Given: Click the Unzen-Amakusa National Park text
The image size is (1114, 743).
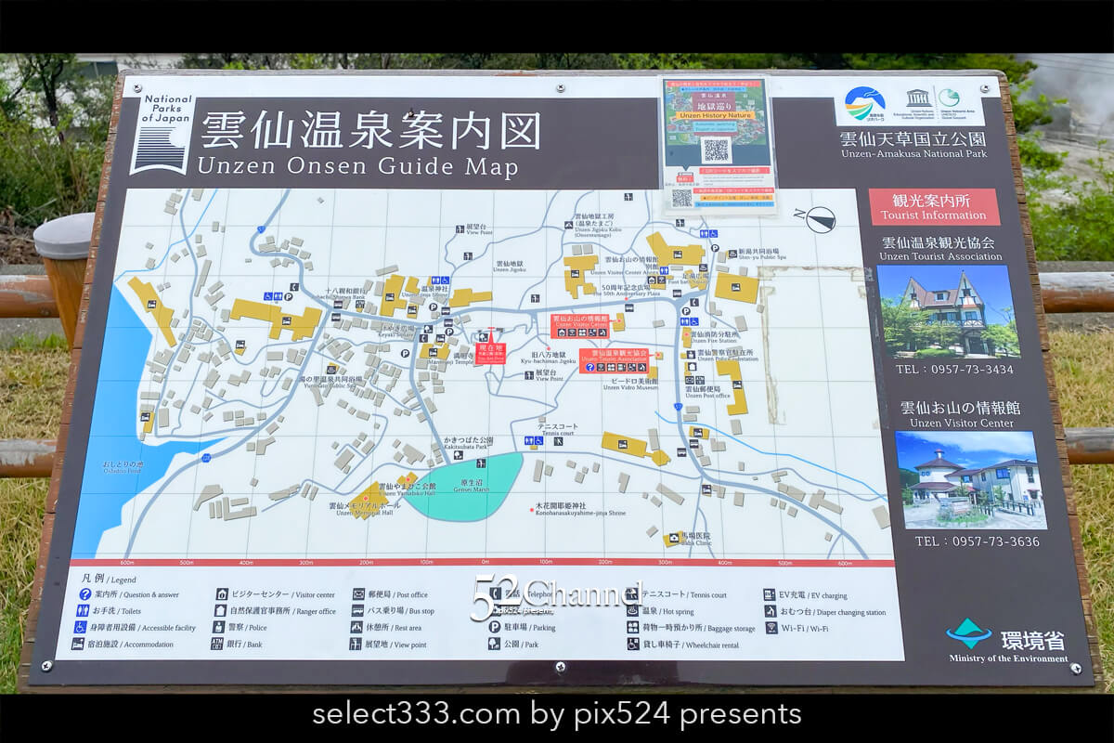Looking at the screenshot, I should point(914,154).
